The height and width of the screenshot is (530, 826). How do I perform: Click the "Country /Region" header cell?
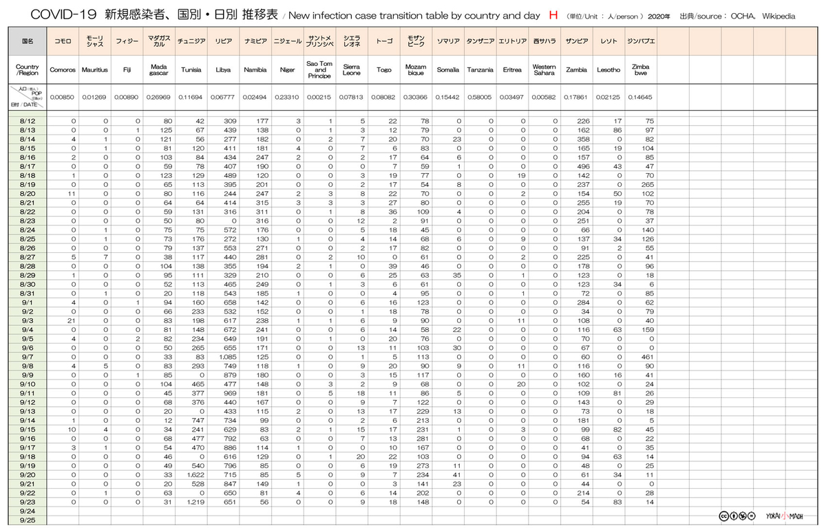pos(27,70)
